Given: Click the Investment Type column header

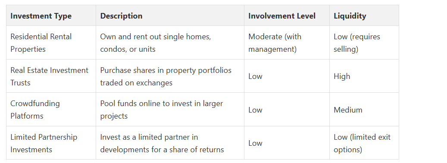Looking at the screenshot, I should tap(51, 16).
